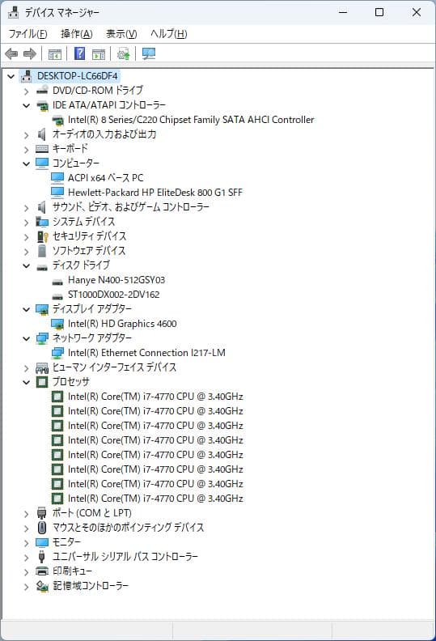The image size is (436, 641).
Task: Click the HID icon beside ヒューマン インターフェイス デバイス
Action: tap(42, 368)
